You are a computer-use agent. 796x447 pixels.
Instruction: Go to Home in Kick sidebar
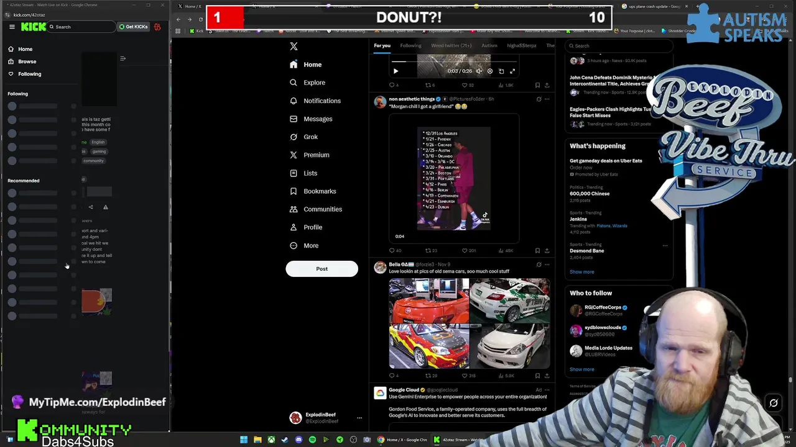(x=20, y=49)
